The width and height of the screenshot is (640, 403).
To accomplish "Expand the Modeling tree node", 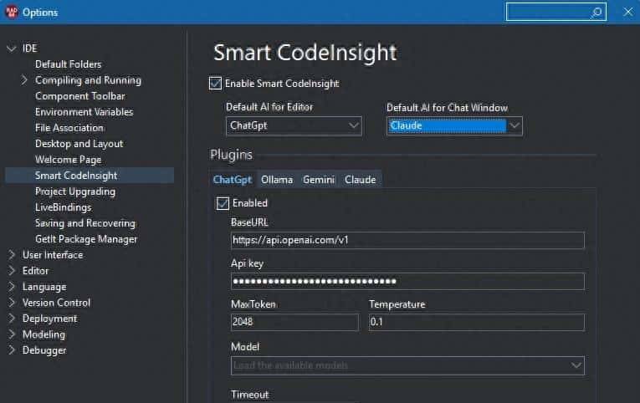I will point(12,334).
